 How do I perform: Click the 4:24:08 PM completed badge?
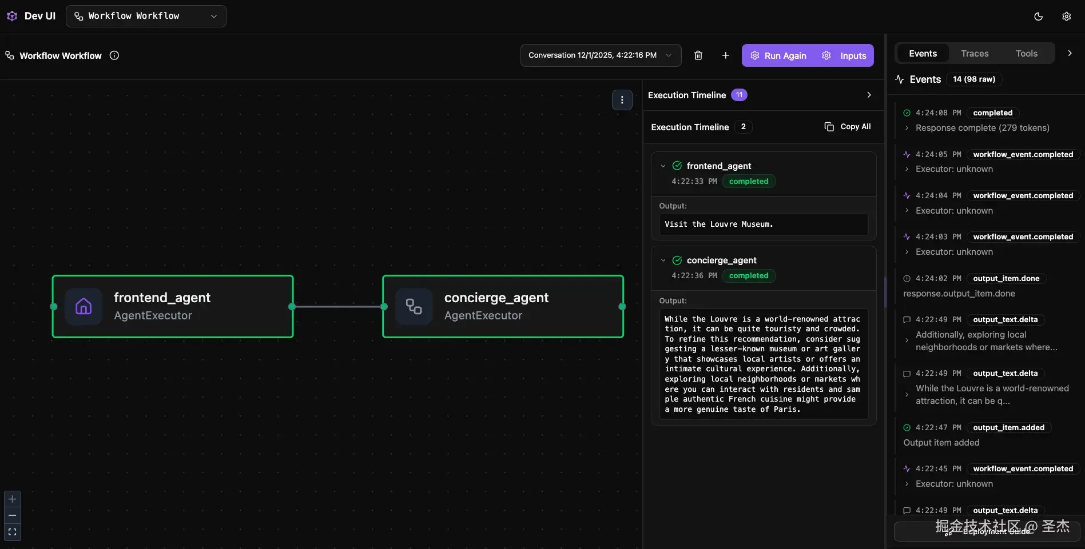click(993, 113)
